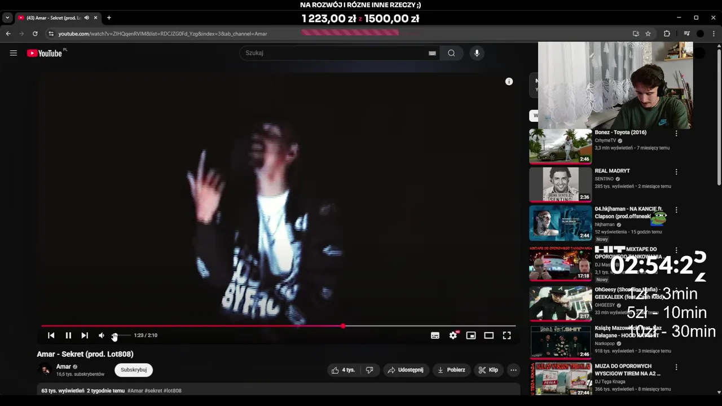Switch to theater mode
Viewport: 722px width, 406px height.
489,336
